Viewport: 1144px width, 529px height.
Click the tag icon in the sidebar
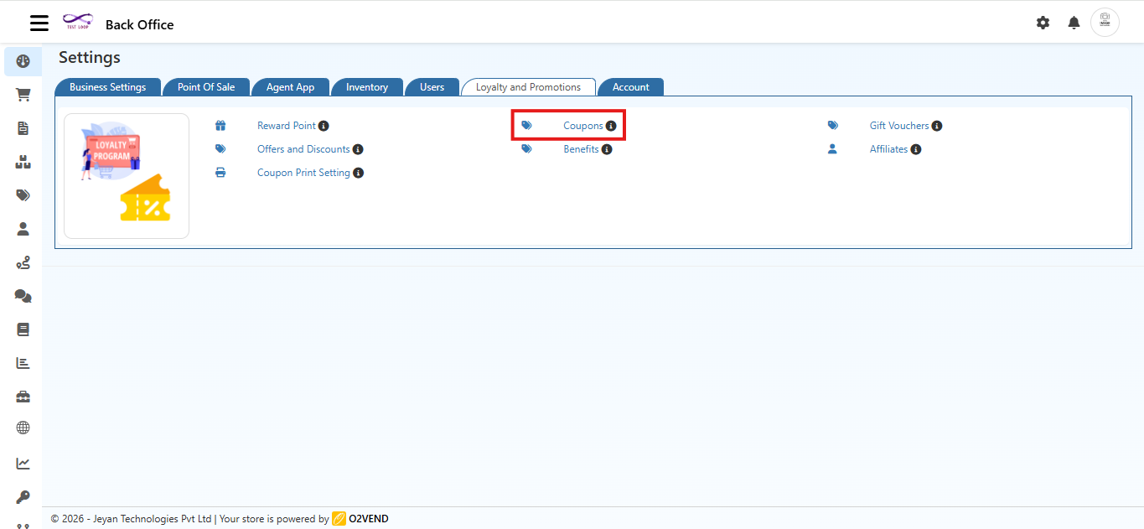(22, 194)
